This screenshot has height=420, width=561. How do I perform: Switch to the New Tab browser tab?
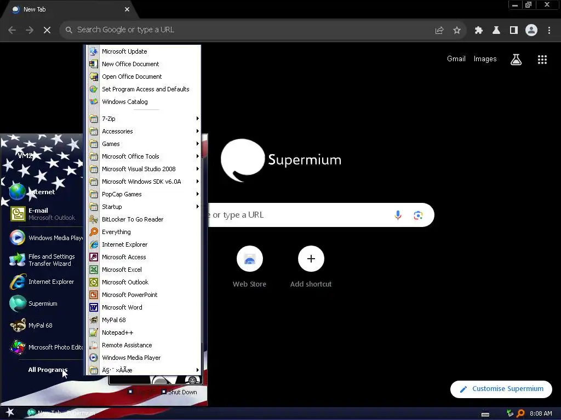(x=70, y=10)
